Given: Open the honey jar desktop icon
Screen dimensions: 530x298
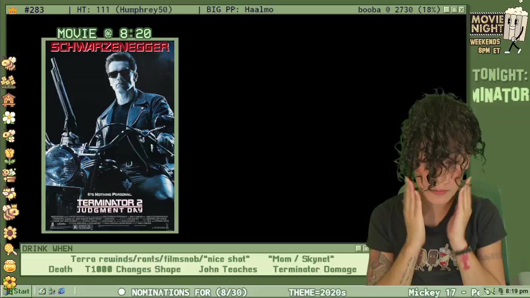Looking at the screenshot, I should (10, 266).
